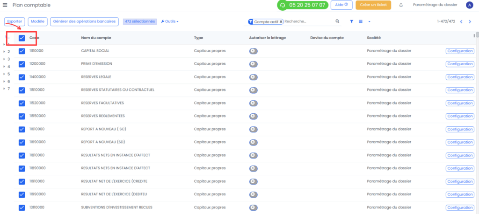Focus the Recherche search field
The height and width of the screenshot is (214, 479).
(309, 21)
